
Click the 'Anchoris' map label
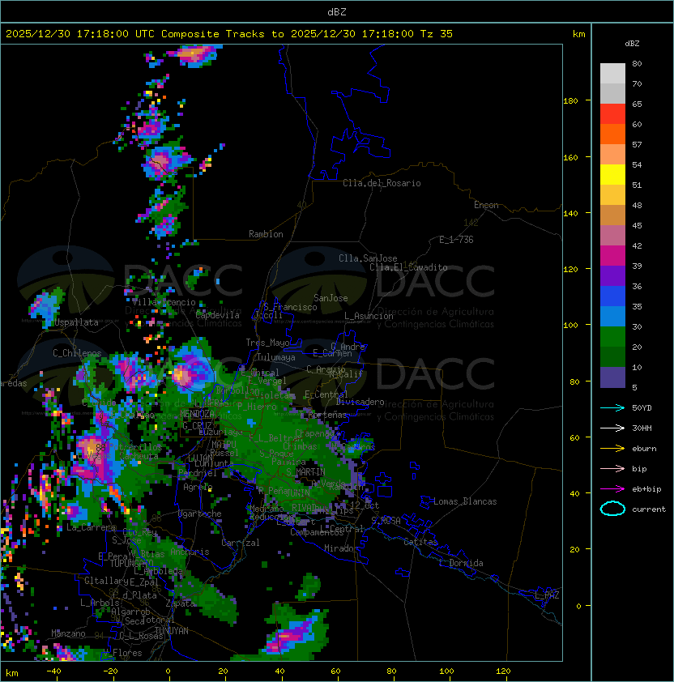click(190, 552)
